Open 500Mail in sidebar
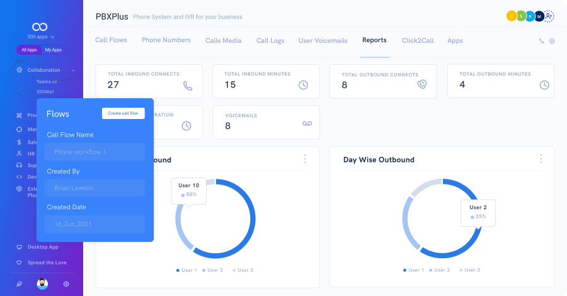Image resolution: width=567 pixels, height=296 pixels. tap(45, 92)
